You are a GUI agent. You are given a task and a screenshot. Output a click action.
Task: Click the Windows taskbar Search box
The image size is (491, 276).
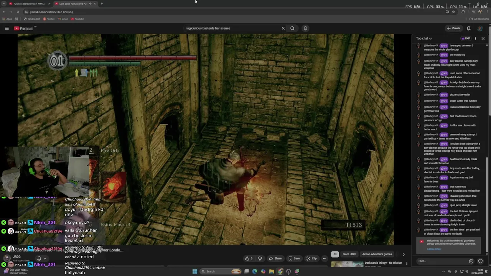(x=221, y=271)
